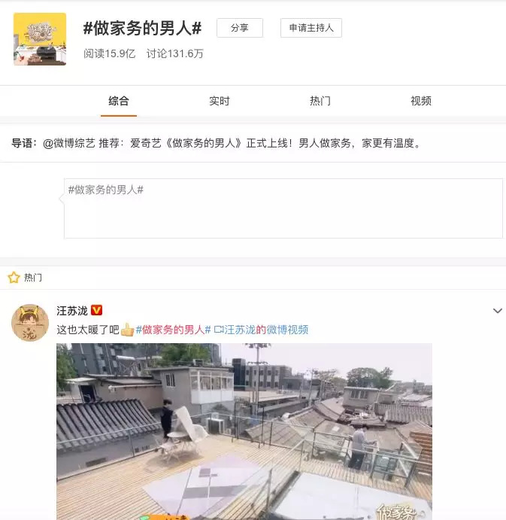This screenshot has height=520, width=506.
Task: Expand the post options chevron
Action: tap(498, 311)
